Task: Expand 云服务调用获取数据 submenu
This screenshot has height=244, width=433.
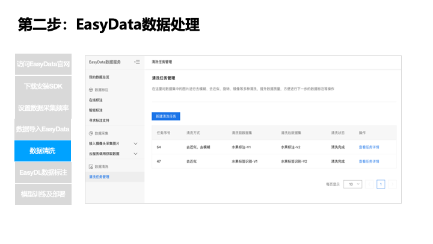Action: coord(135,154)
